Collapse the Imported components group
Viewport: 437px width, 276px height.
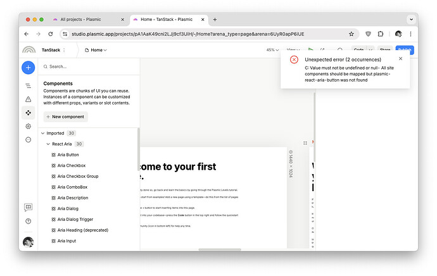click(43, 134)
